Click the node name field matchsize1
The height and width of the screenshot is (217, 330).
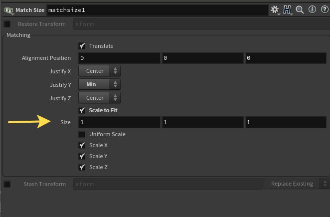coord(158,10)
